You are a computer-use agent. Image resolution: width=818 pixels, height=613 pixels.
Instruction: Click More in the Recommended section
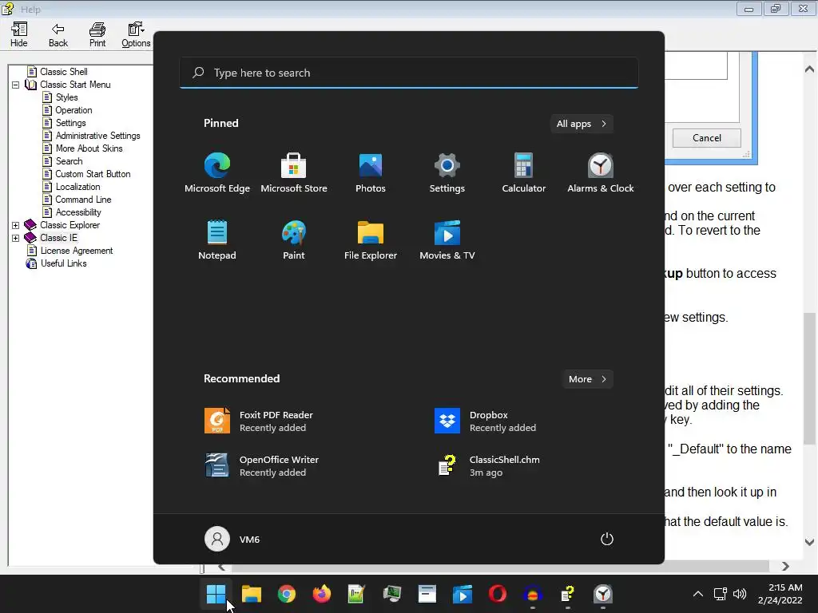point(587,379)
